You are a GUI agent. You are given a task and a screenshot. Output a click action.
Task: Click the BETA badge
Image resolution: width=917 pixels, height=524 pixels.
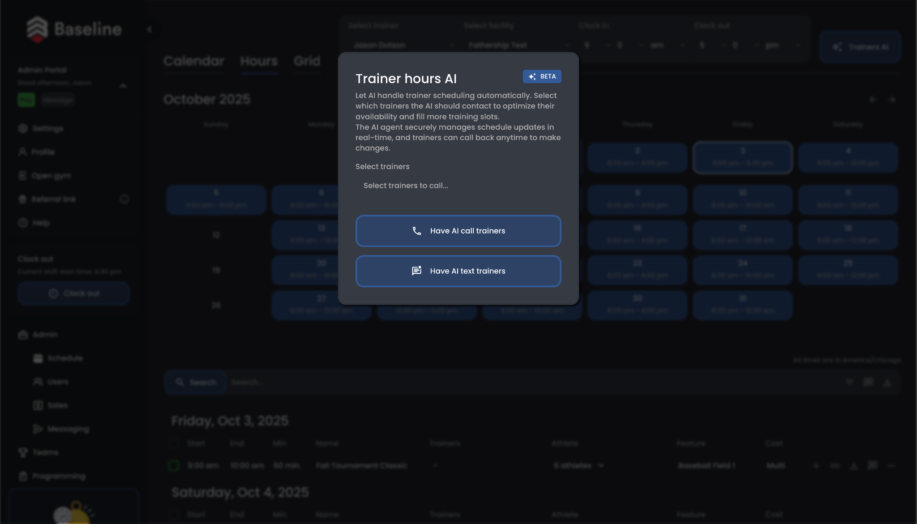pyautogui.click(x=542, y=77)
